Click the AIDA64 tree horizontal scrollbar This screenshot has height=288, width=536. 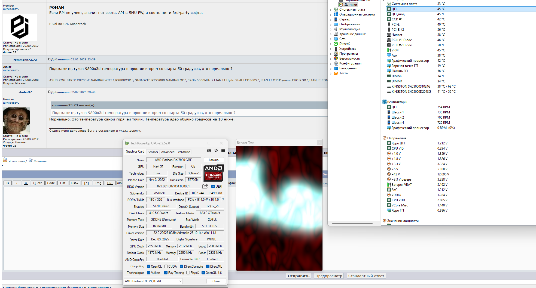(352, 224)
